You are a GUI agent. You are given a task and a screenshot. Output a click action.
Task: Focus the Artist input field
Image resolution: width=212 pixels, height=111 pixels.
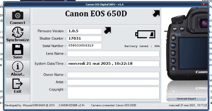(113, 82)
